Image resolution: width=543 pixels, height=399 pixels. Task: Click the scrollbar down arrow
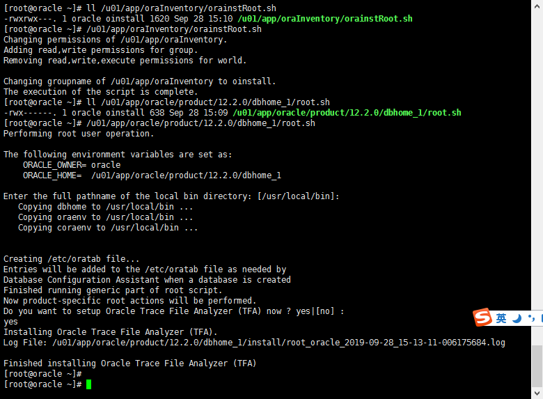click(x=537, y=393)
